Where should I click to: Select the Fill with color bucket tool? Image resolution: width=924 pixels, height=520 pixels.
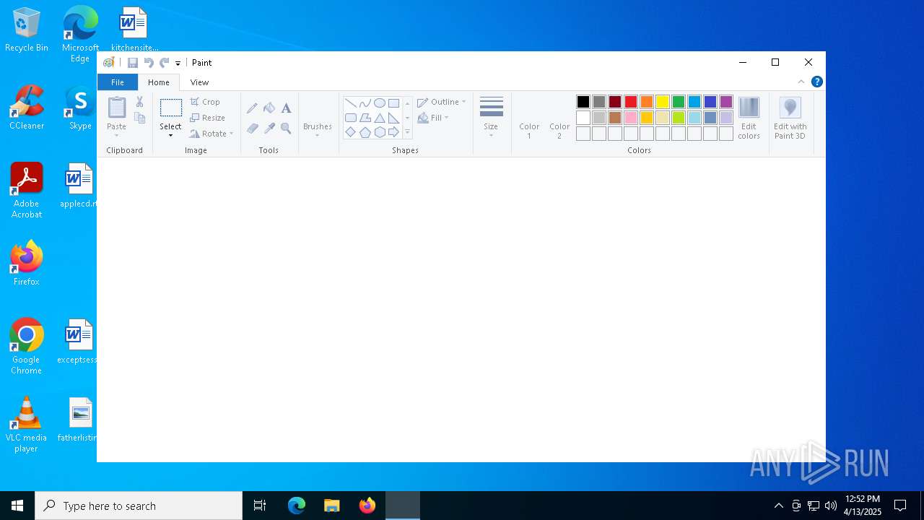(x=269, y=108)
